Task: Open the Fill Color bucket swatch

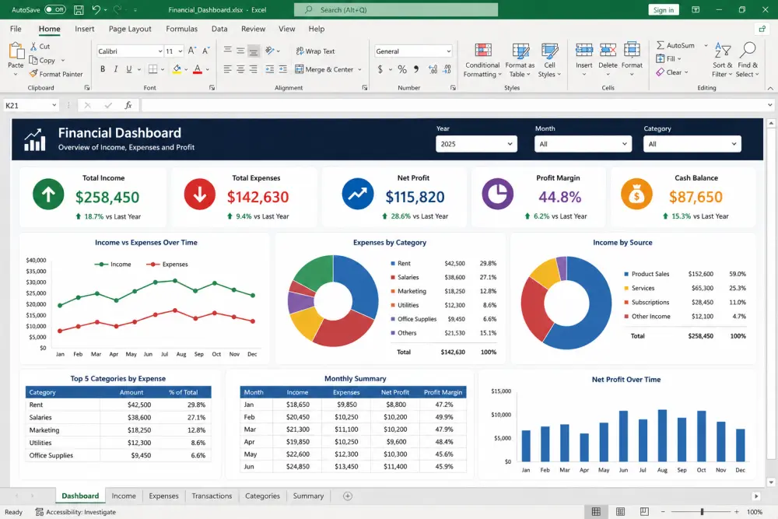Action: pyautogui.click(x=177, y=69)
